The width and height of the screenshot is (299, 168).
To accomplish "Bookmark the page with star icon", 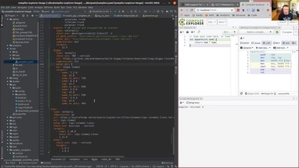I will pyautogui.click(x=232, y=10).
